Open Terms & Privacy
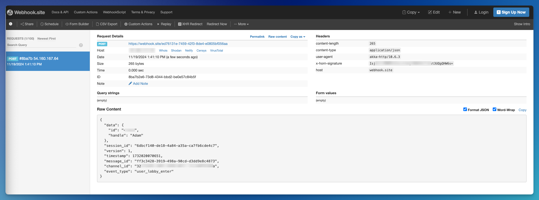This screenshot has width=539, height=200. pos(143,12)
